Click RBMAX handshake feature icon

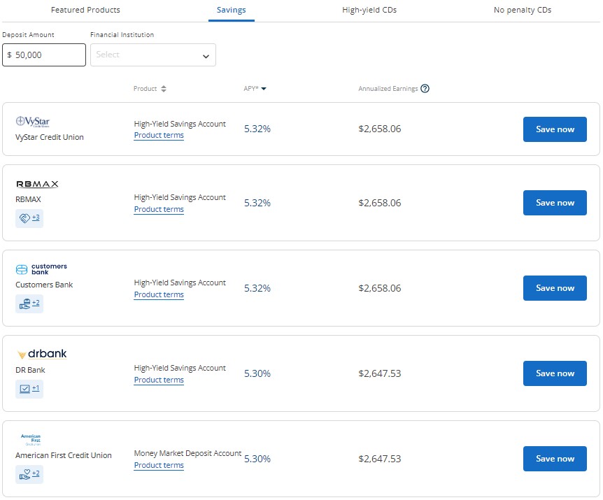[x=24, y=218]
